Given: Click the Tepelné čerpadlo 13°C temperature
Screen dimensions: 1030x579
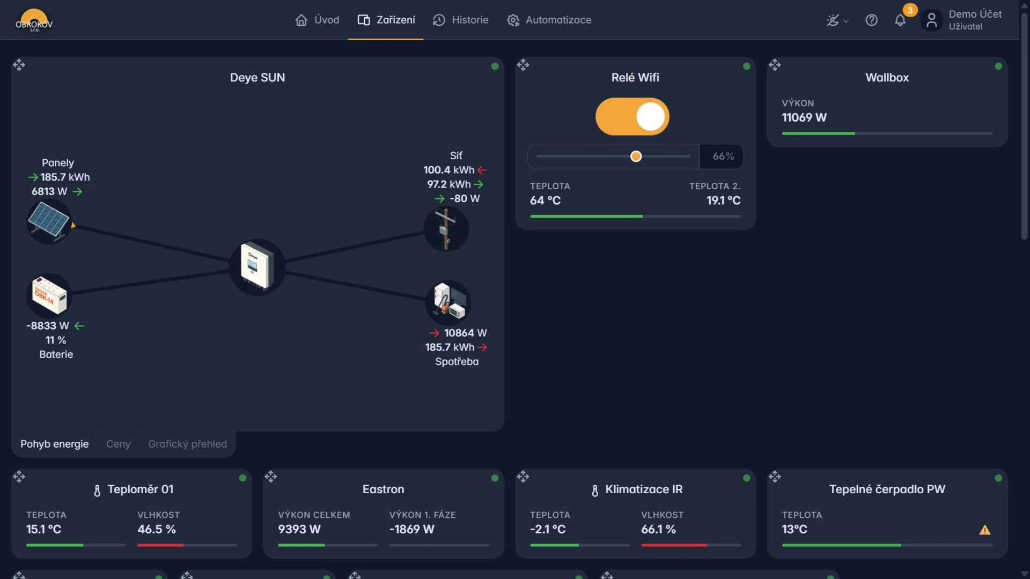Looking at the screenshot, I should coord(794,529).
